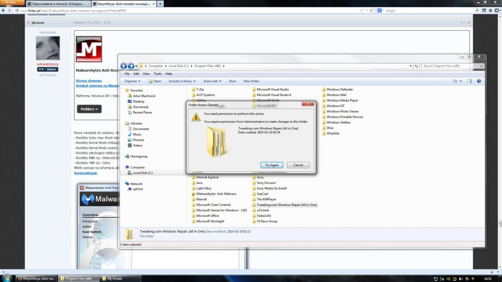Select Local Disk (C:) in navigation tree
502x282 pixels.
tap(143, 173)
